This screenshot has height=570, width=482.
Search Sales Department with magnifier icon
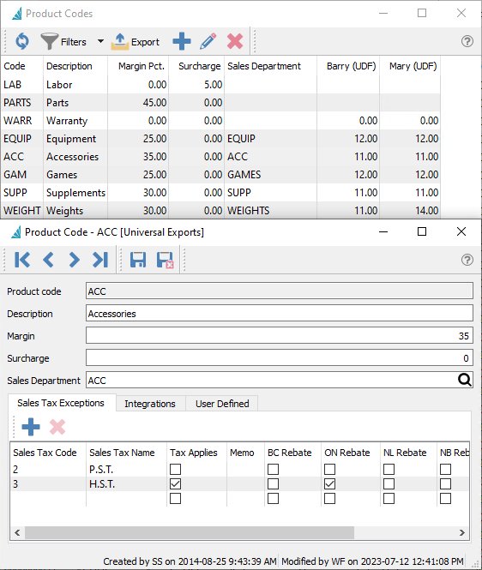[x=465, y=380]
